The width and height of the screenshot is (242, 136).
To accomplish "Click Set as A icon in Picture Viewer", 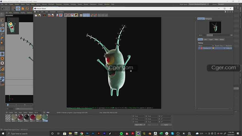I will (92, 15).
